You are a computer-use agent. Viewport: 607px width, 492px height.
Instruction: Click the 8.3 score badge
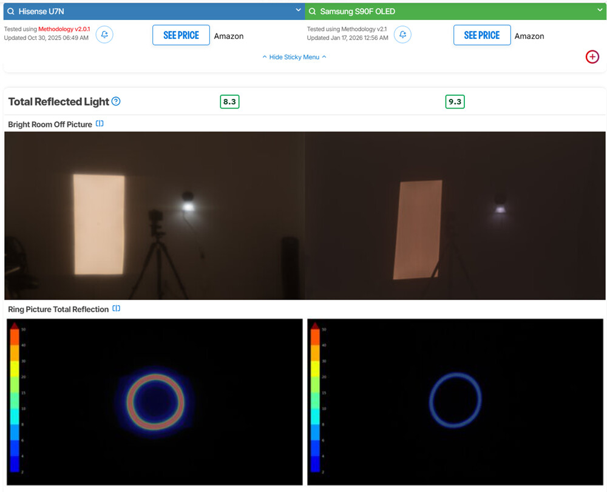point(229,102)
